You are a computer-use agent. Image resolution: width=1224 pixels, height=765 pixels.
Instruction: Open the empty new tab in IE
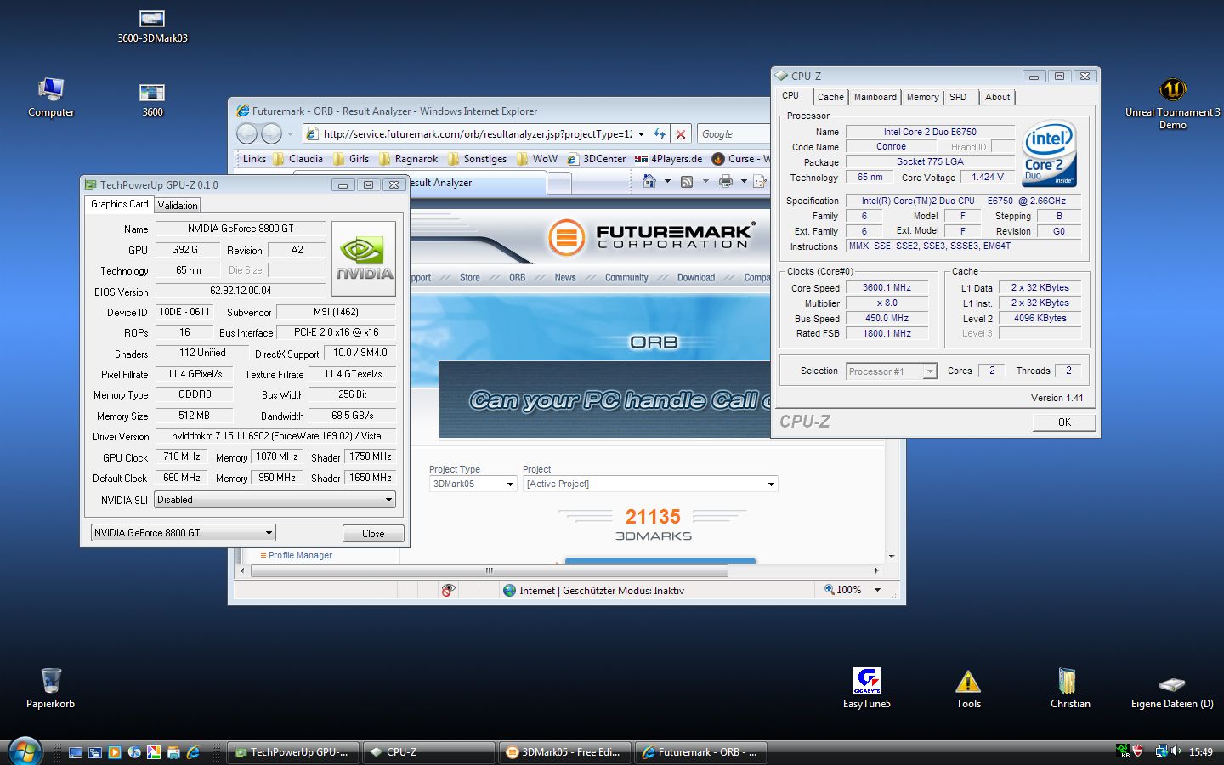click(x=558, y=182)
